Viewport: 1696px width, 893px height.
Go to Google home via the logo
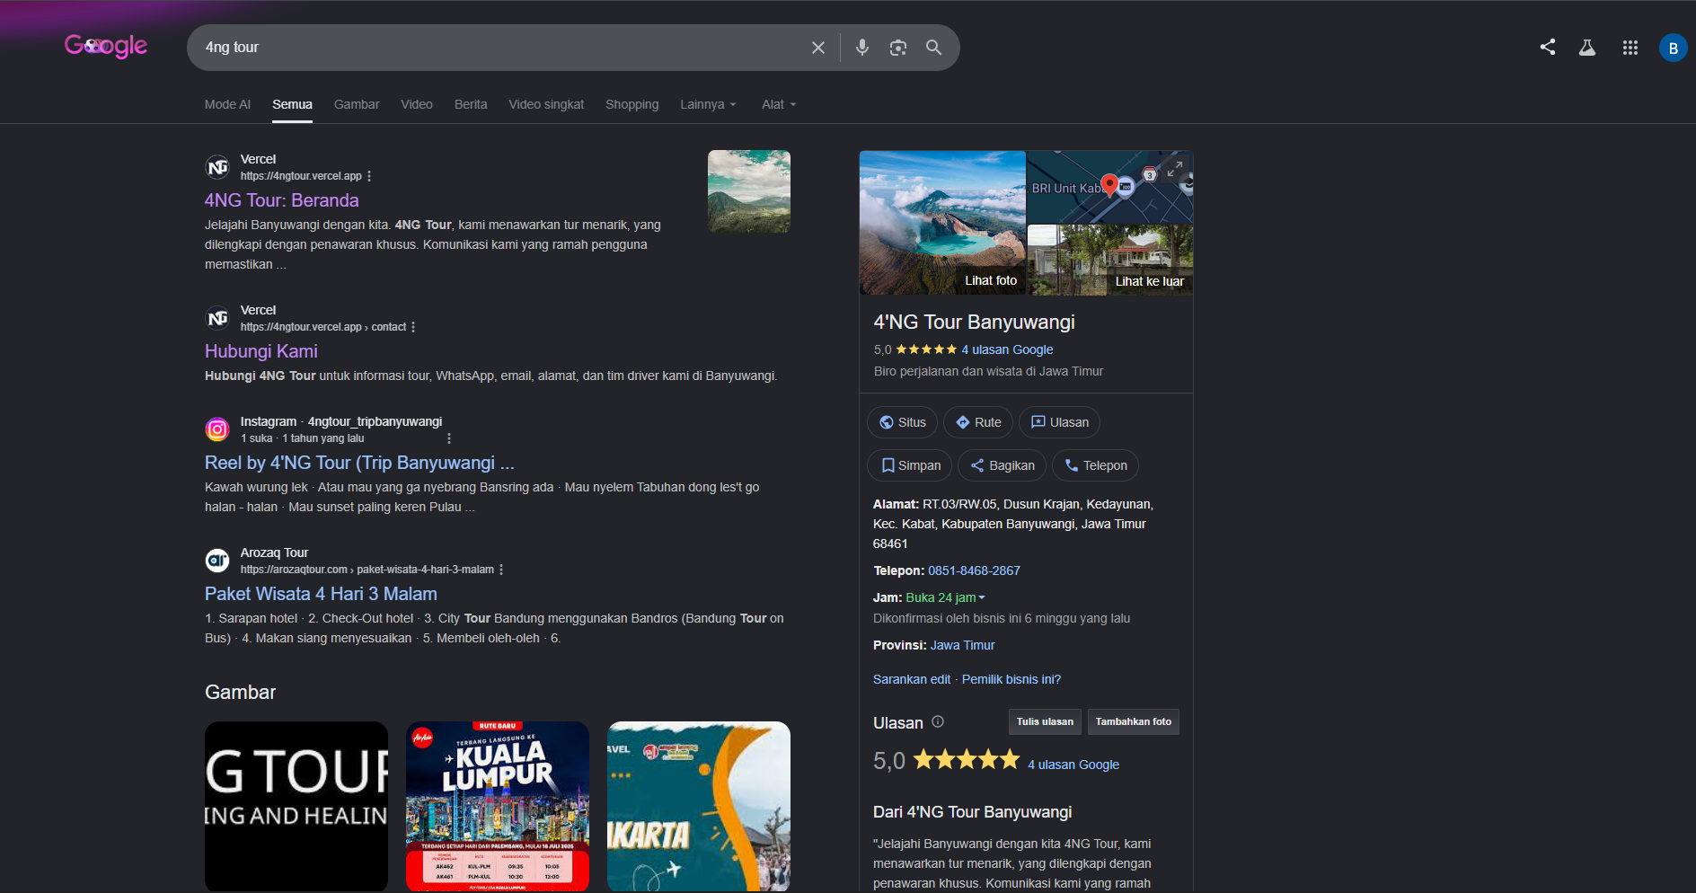pyautogui.click(x=106, y=45)
